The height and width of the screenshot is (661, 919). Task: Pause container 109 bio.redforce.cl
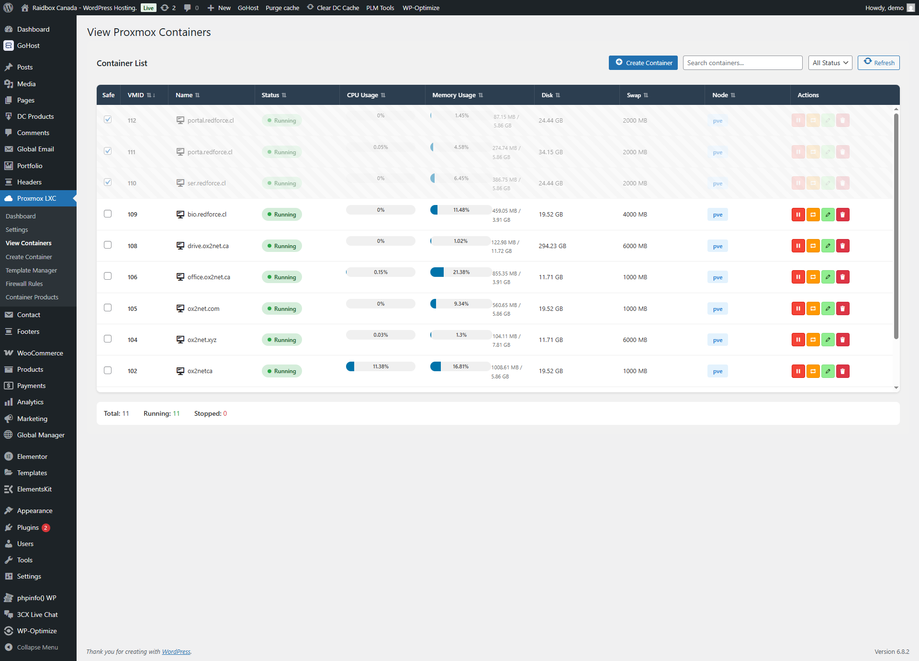798,215
